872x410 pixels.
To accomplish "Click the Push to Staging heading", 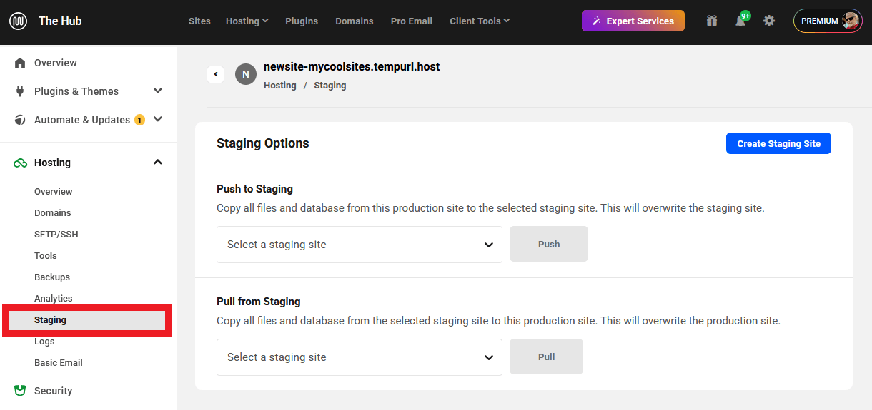I will point(255,189).
